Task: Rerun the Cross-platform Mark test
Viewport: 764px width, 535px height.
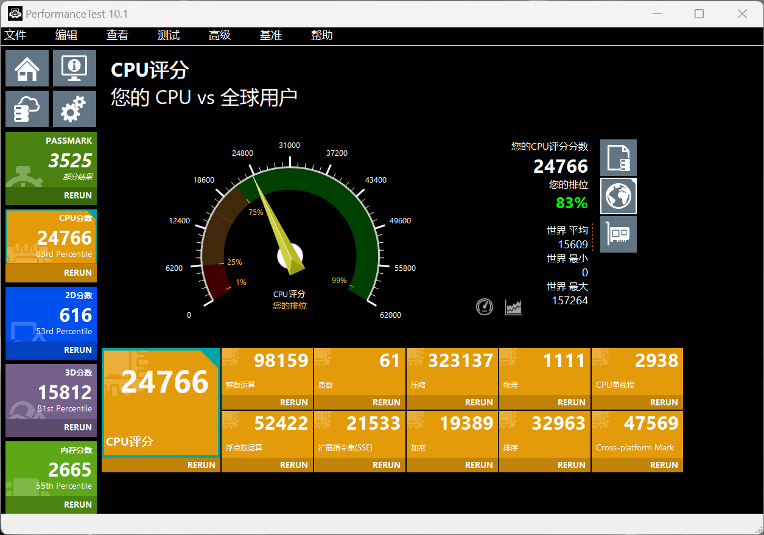Action: tap(664, 466)
